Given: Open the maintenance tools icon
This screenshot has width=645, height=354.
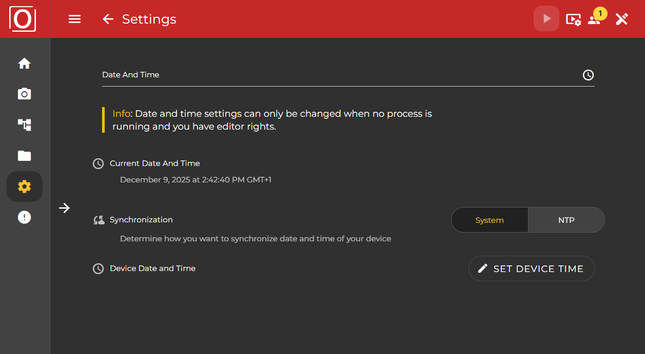Looking at the screenshot, I should tap(621, 19).
